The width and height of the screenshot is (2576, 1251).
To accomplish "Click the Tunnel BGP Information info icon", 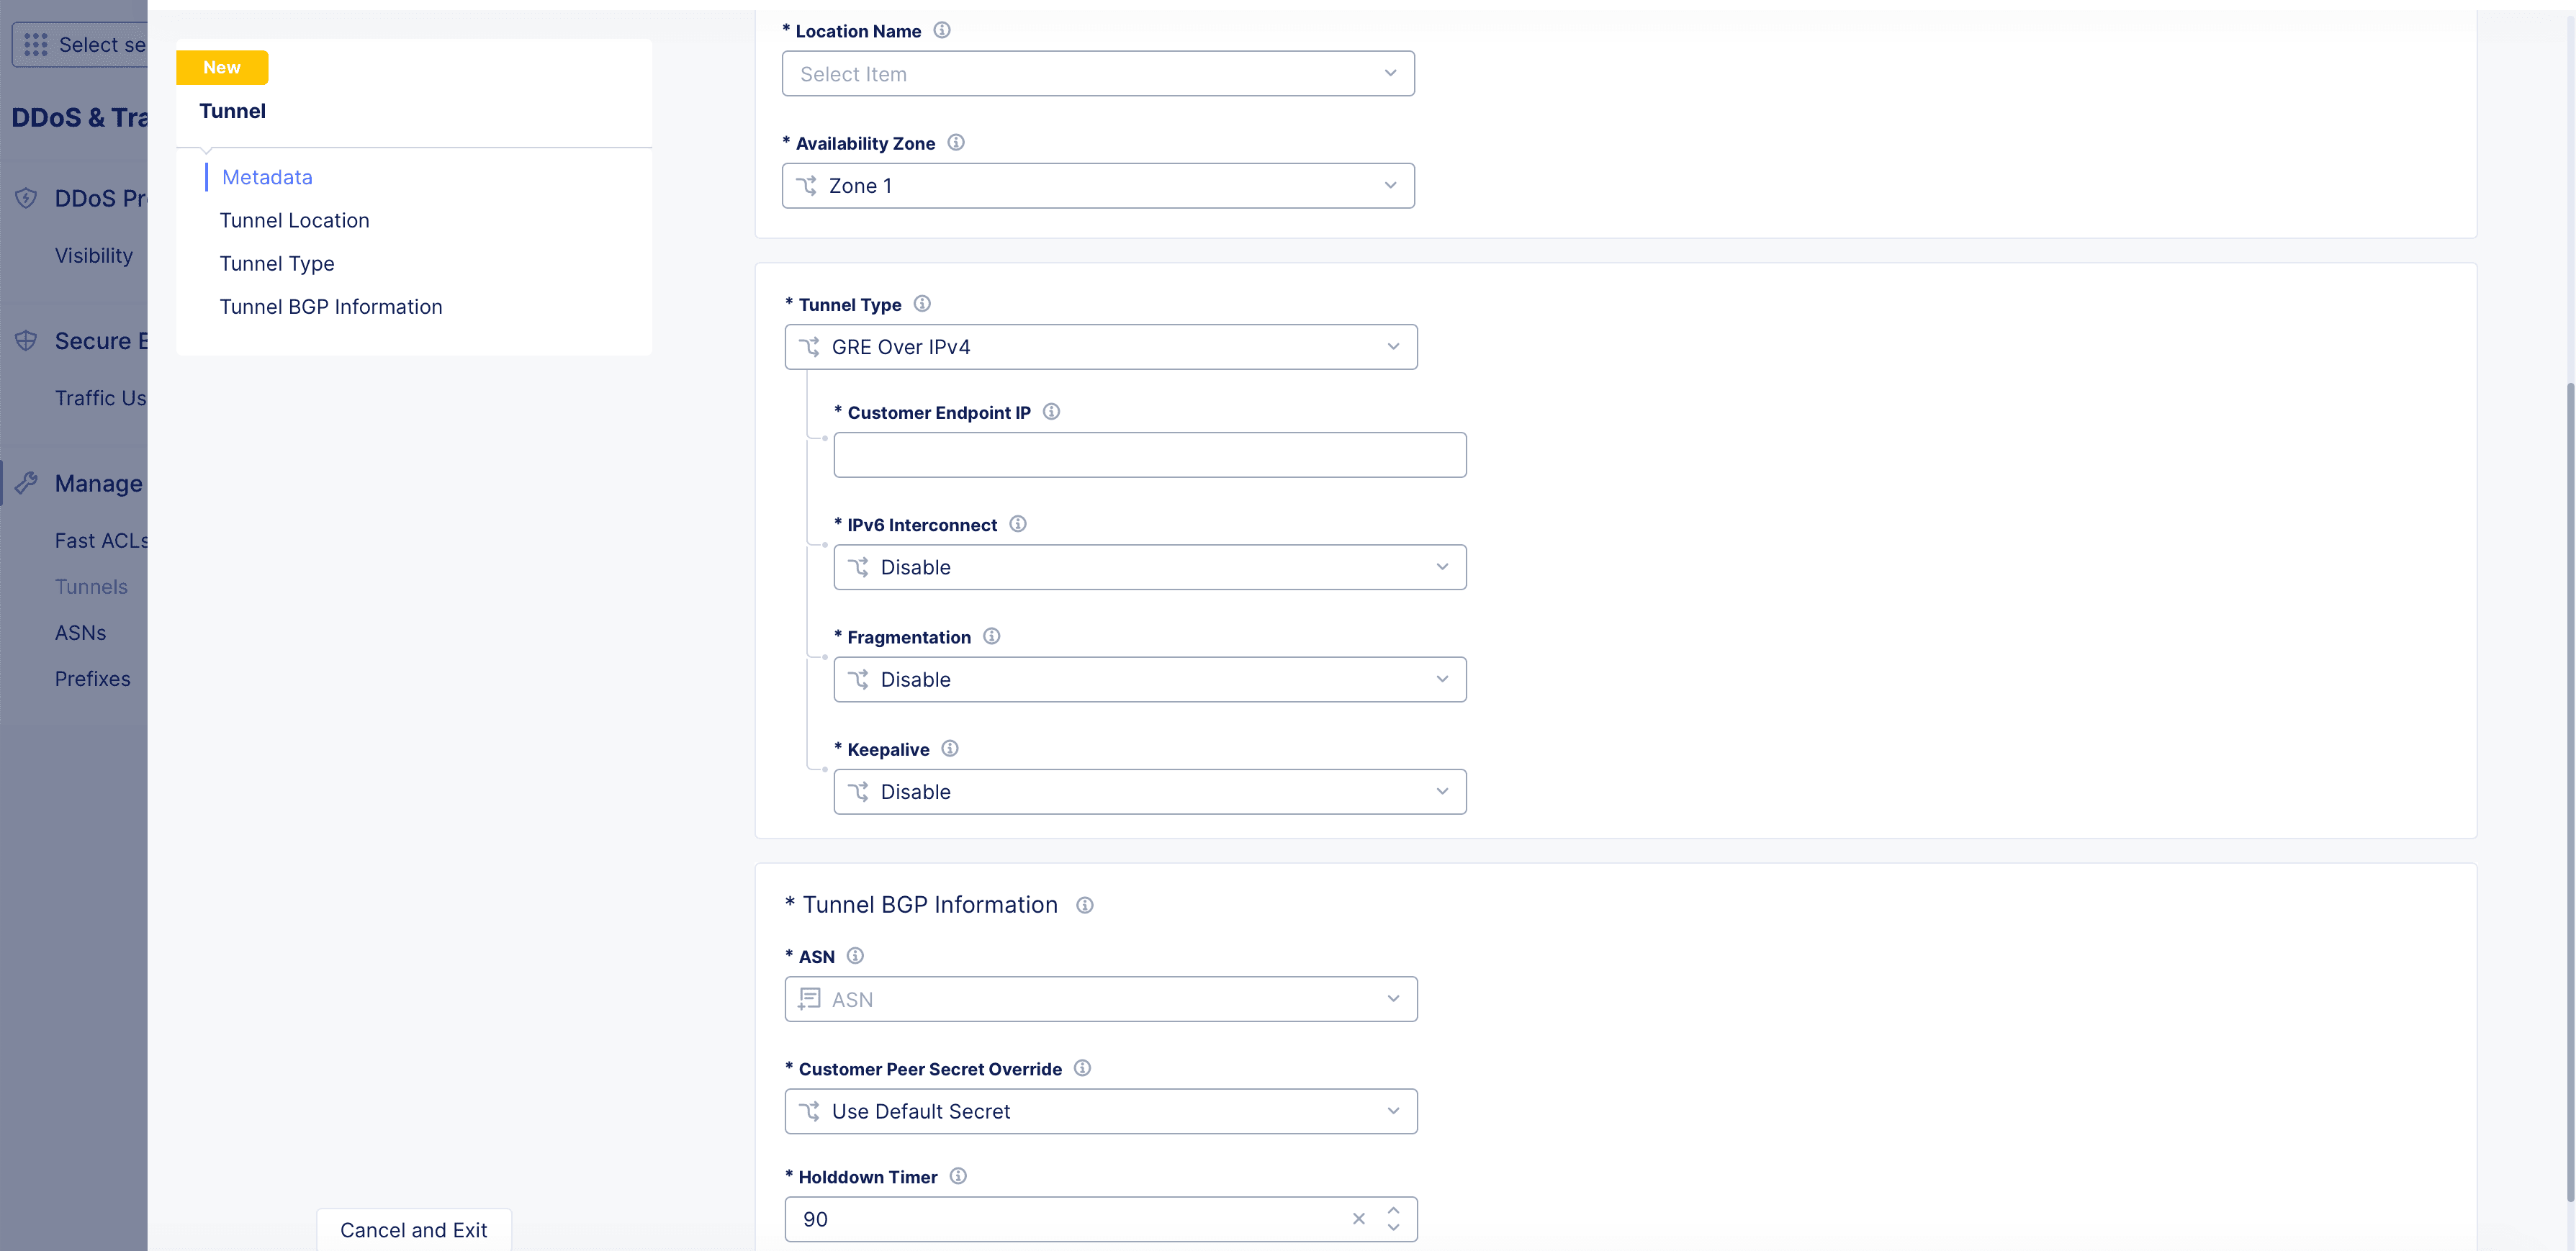I will point(1084,905).
